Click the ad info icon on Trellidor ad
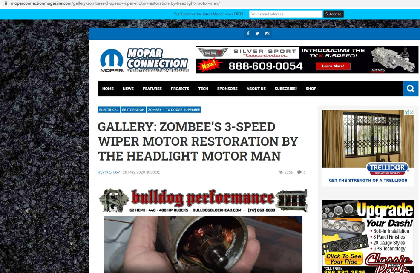Image resolution: width=420 pixels, height=273 pixels. 407,112
